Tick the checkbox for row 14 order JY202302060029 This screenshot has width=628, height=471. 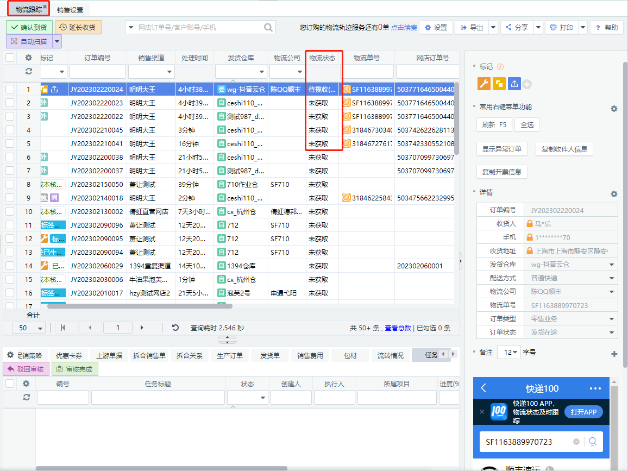click(10, 266)
